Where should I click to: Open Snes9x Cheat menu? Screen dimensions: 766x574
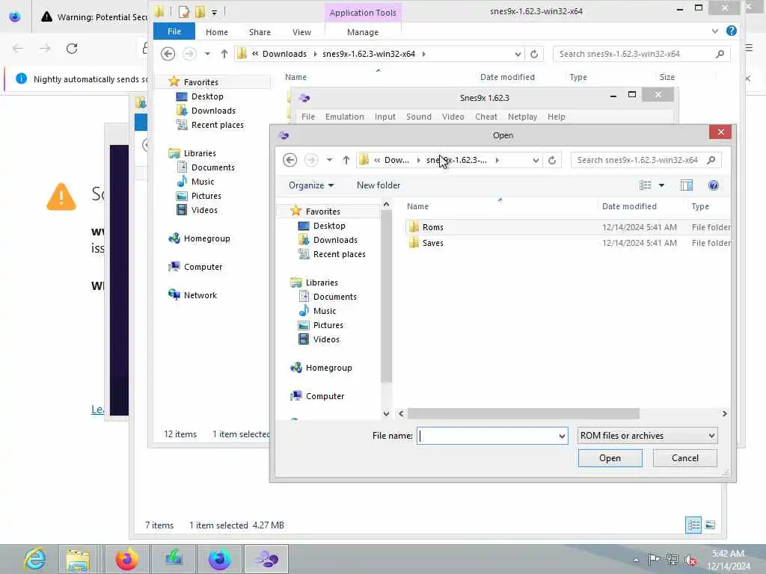(486, 117)
